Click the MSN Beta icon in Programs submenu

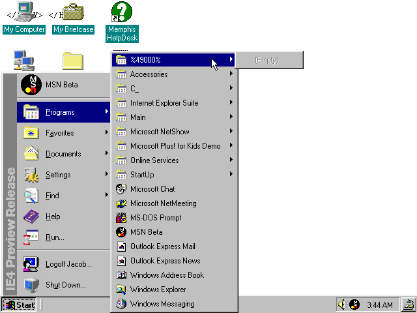pyautogui.click(x=121, y=232)
